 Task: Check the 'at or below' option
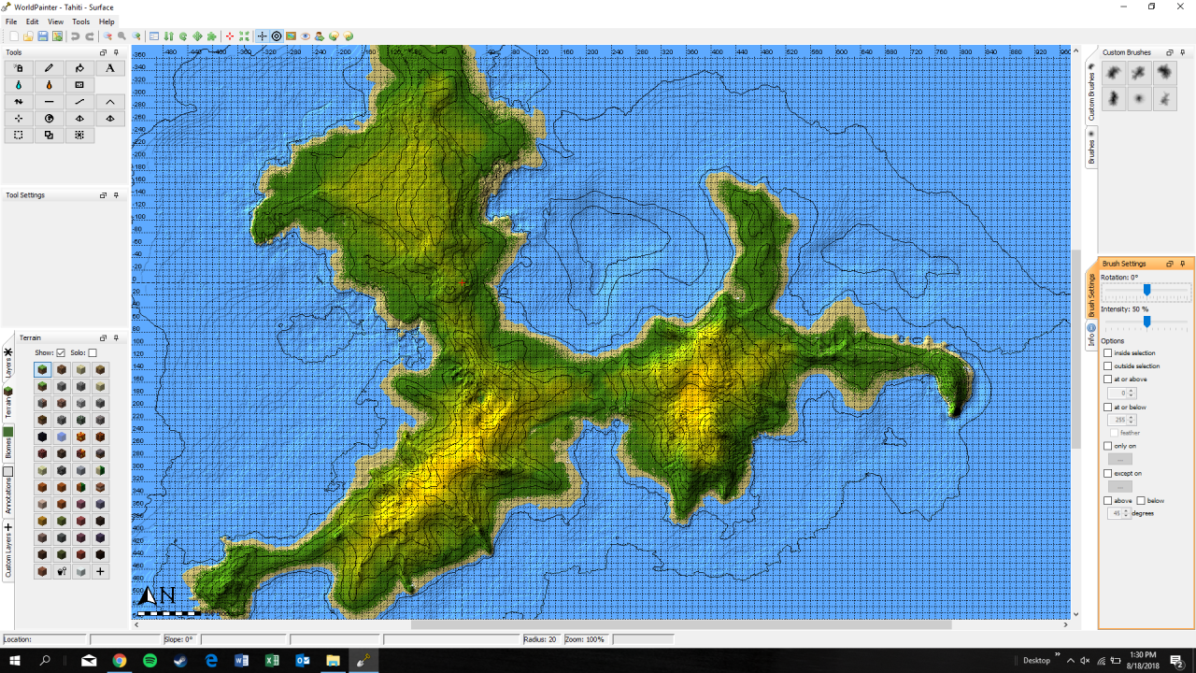pos(1108,407)
